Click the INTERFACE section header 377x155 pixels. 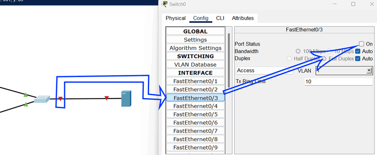[195, 73]
